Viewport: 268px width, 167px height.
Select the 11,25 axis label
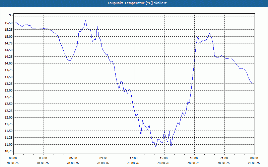pyautogui.click(x=9, y=138)
